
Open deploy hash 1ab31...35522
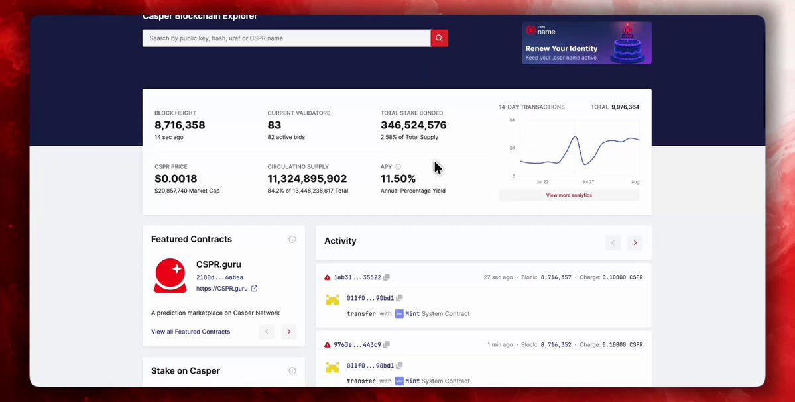tap(357, 277)
